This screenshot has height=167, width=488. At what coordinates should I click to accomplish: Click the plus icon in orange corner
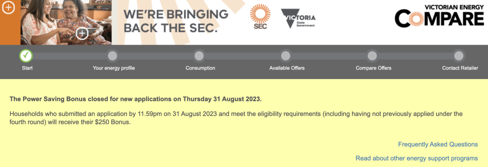pyautogui.click(x=9, y=8)
